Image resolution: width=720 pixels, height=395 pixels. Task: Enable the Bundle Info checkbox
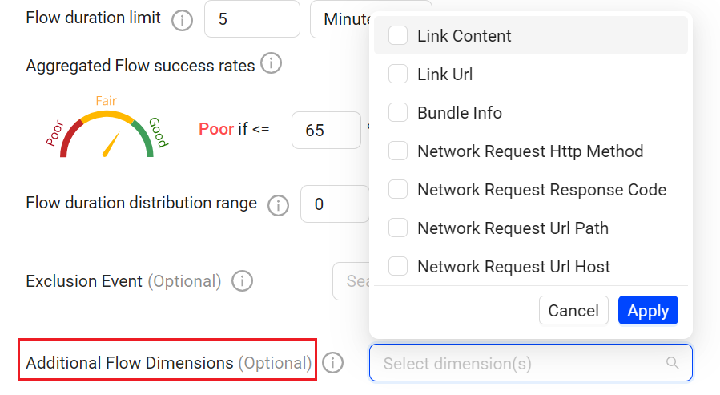pyautogui.click(x=398, y=113)
